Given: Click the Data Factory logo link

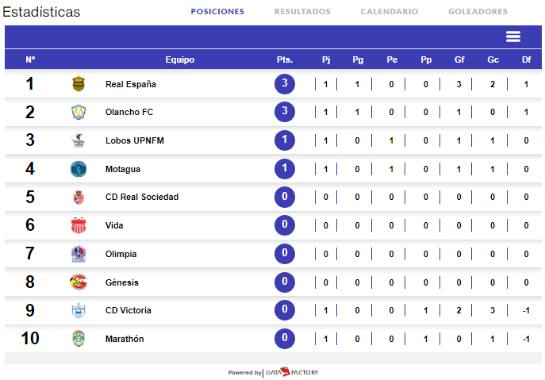Looking at the screenshot, I should [x=291, y=372].
